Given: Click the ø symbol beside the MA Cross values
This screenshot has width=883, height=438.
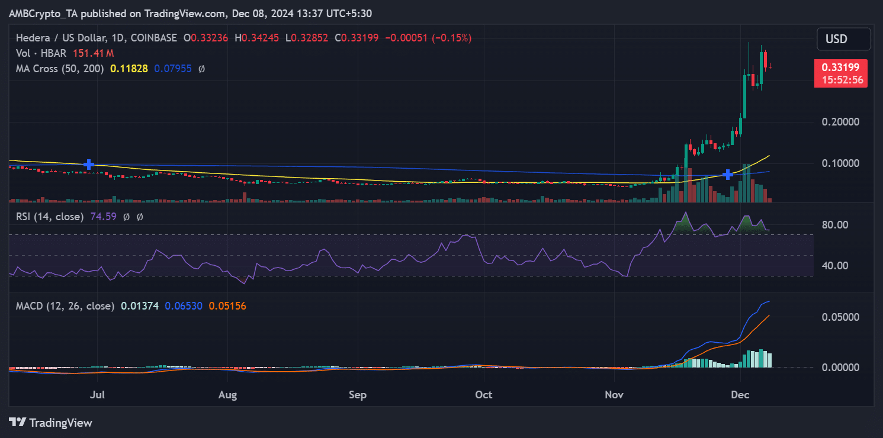Looking at the screenshot, I should pyautogui.click(x=201, y=69).
